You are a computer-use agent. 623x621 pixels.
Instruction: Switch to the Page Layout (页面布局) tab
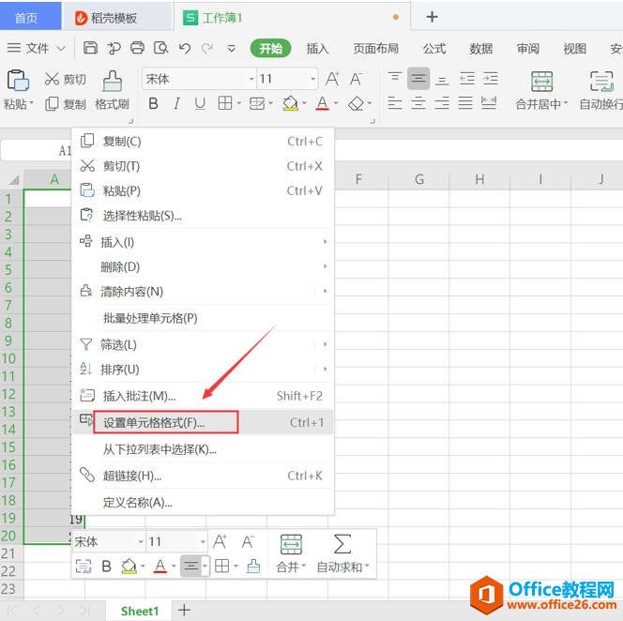(x=375, y=49)
